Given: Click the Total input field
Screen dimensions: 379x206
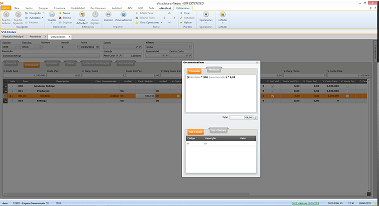Looking at the screenshot, I should click(241, 117).
